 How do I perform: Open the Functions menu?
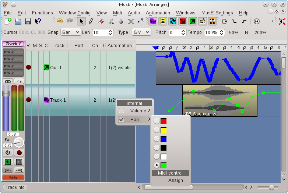[x=42, y=13]
